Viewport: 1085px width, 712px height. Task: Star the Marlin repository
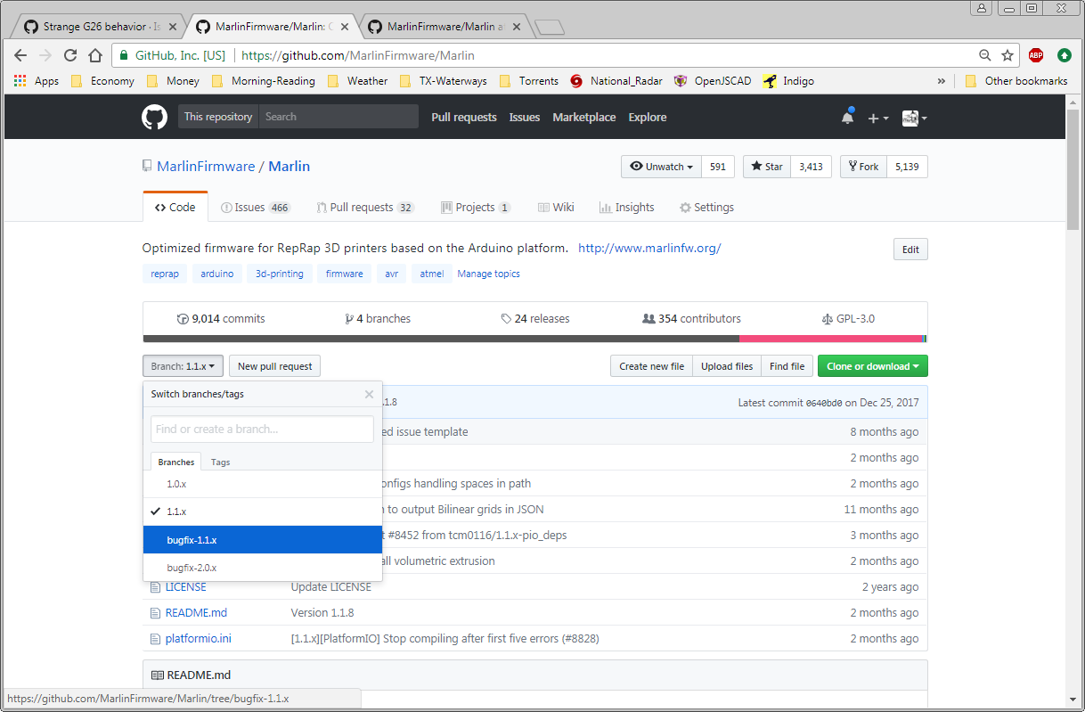(767, 167)
